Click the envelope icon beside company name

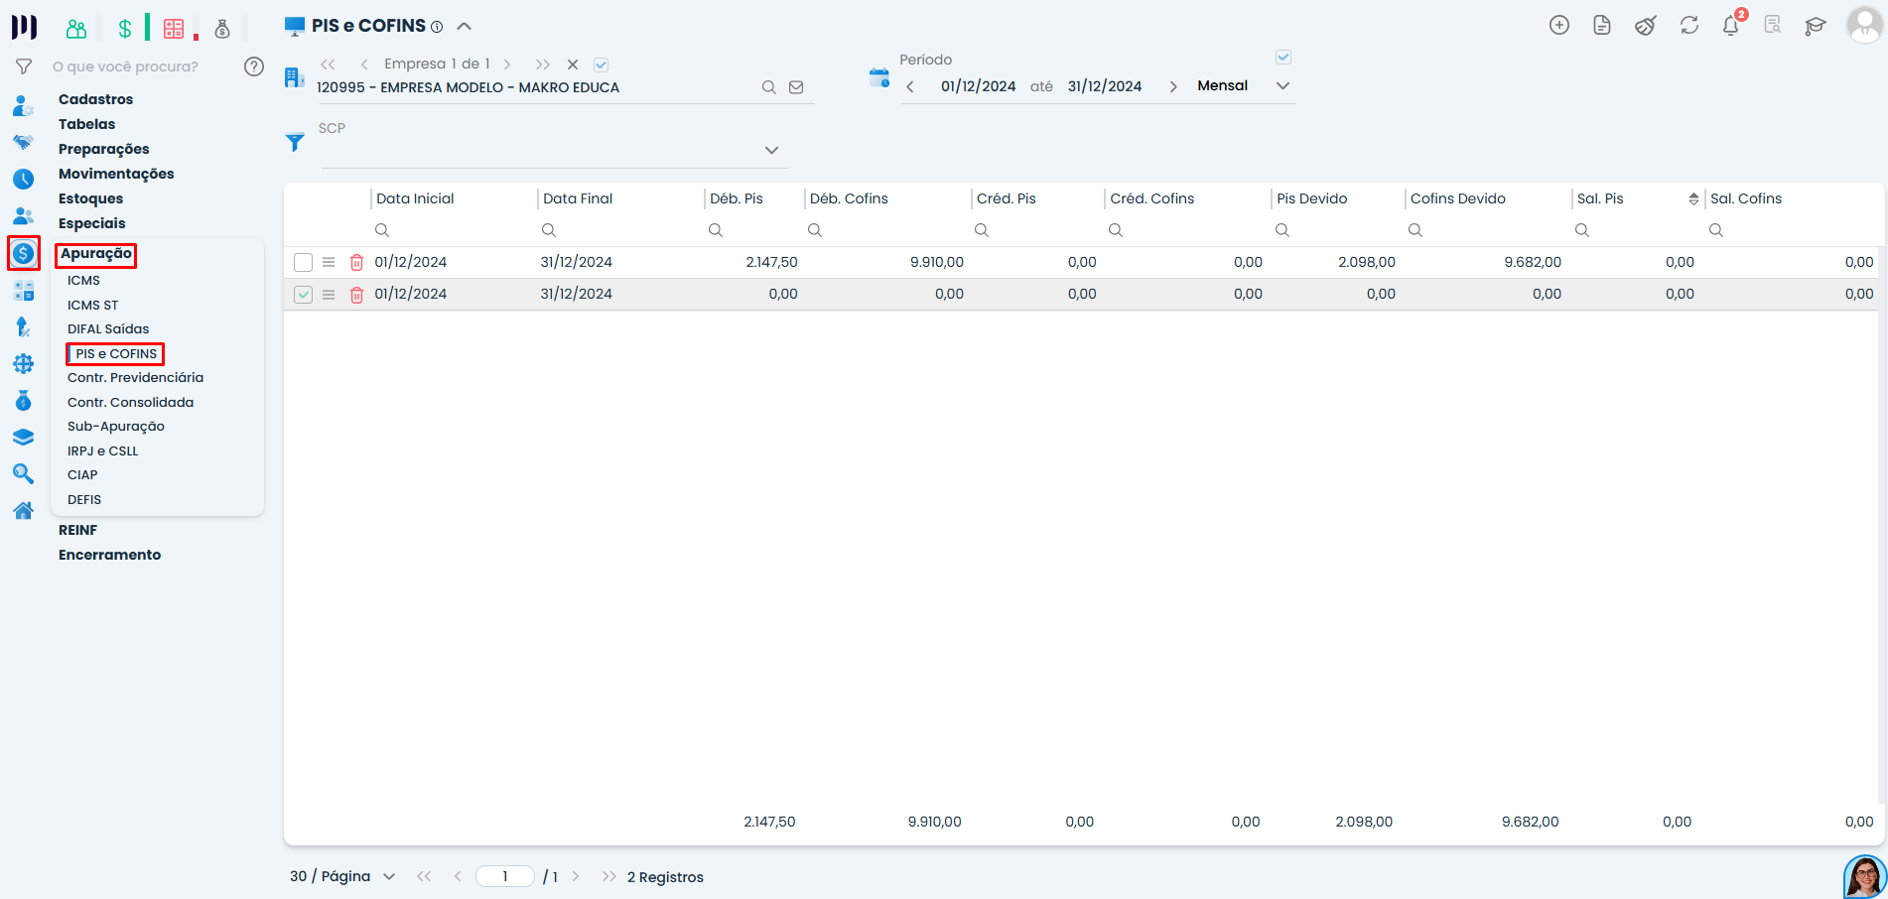point(796,87)
